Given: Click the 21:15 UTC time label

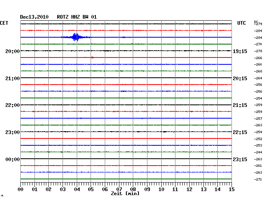Looking at the screenshot, I should 240,105.
